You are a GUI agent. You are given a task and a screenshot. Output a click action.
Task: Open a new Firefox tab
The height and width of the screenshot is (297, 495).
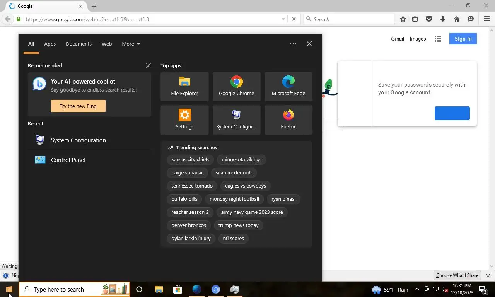pyautogui.click(x=94, y=6)
